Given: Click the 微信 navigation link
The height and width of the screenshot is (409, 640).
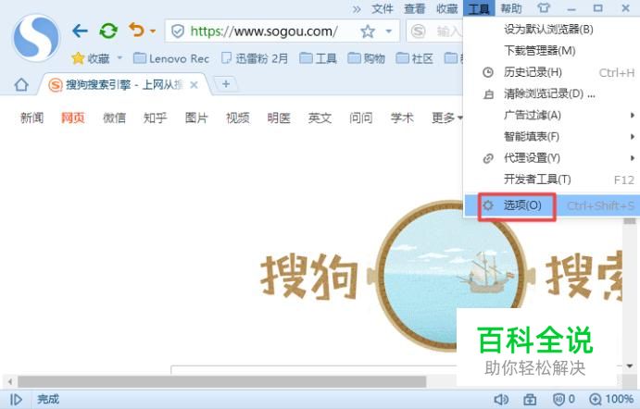Looking at the screenshot, I should click(114, 118).
